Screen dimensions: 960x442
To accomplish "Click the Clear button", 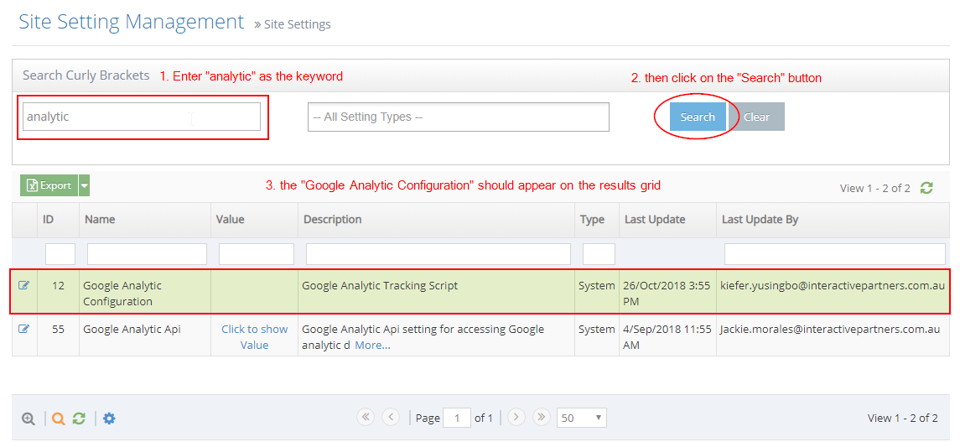I will [757, 117].
